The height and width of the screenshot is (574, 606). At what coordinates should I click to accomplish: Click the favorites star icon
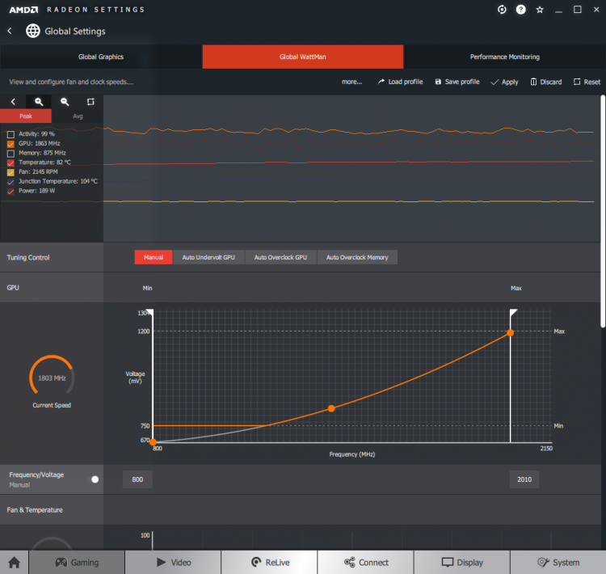point(540,10)
